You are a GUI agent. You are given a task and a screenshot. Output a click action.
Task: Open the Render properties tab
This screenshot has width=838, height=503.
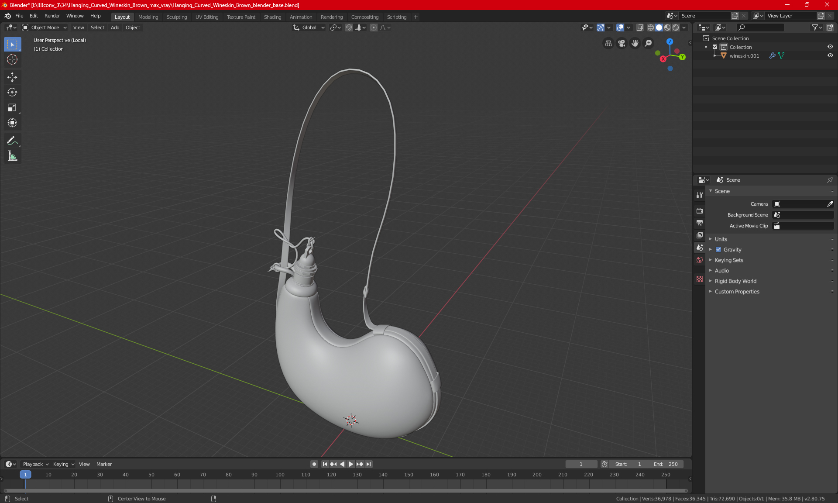(700, 210)
